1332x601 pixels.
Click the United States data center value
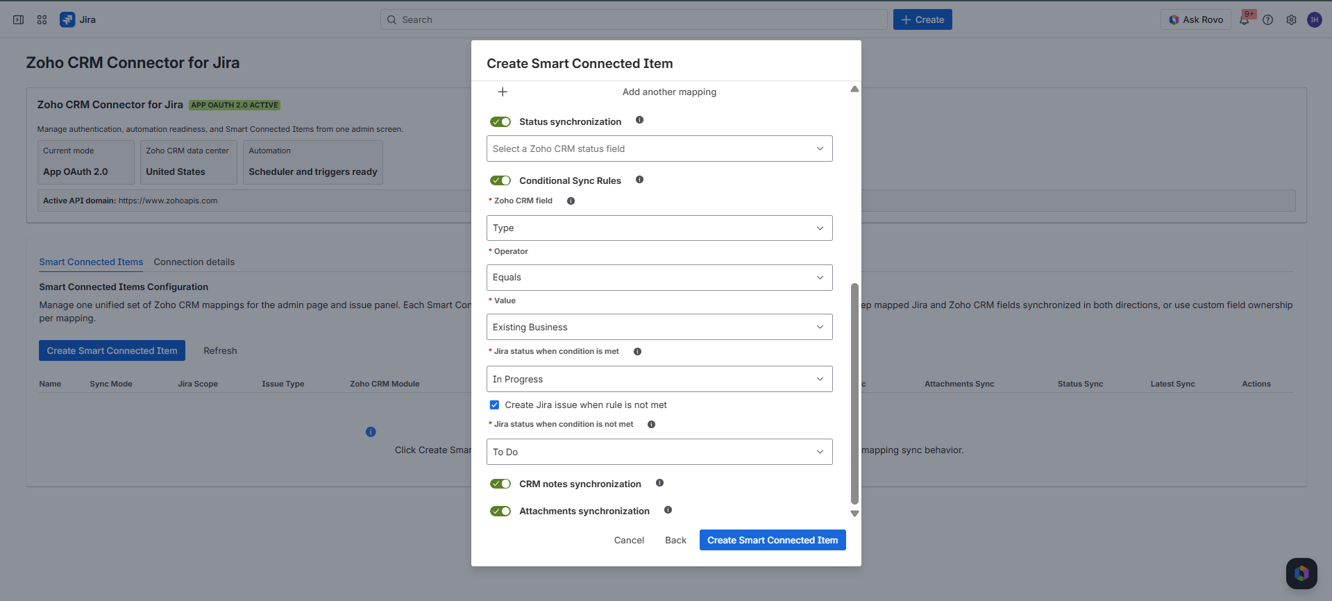pyautogui.click(x=175, y=171)
